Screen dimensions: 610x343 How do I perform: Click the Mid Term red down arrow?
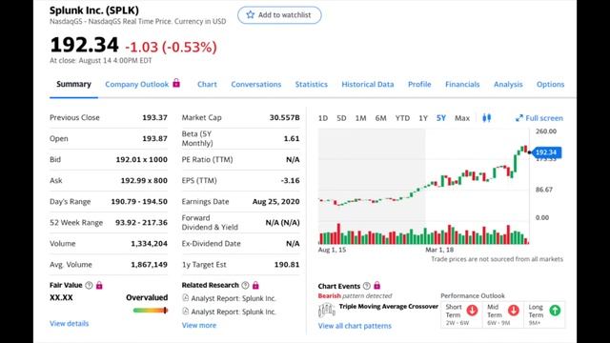coord(514,311)
